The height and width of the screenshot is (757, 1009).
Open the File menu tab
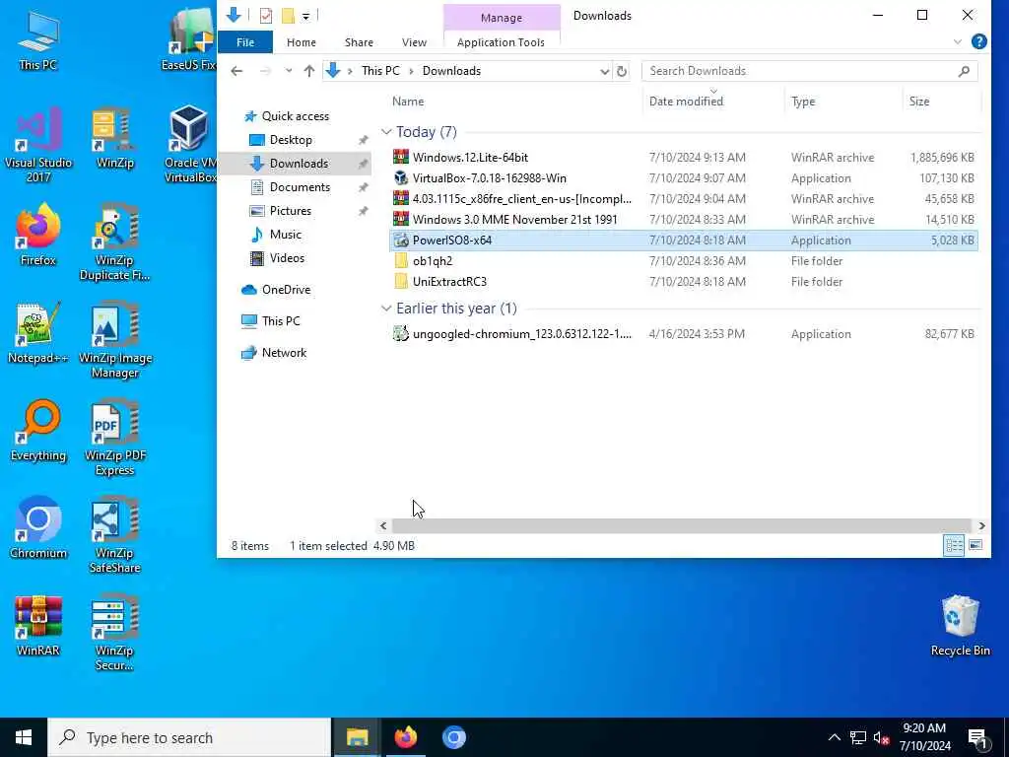[245, 42]
